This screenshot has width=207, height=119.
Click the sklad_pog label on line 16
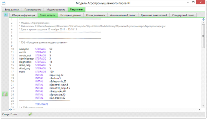pyautogui.click(x=25, y=68)
